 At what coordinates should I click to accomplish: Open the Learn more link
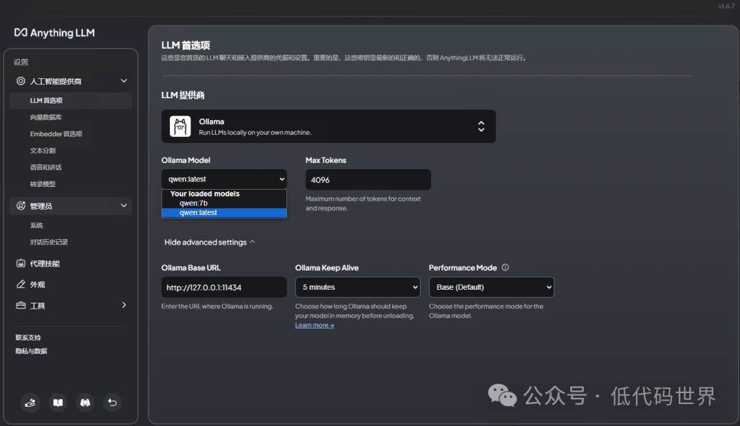314,325
